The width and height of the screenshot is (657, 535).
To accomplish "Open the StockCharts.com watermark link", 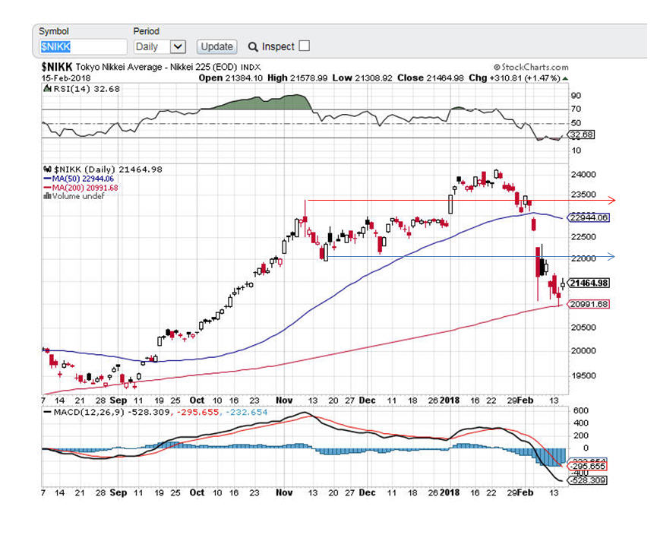I will pos(530,68).
